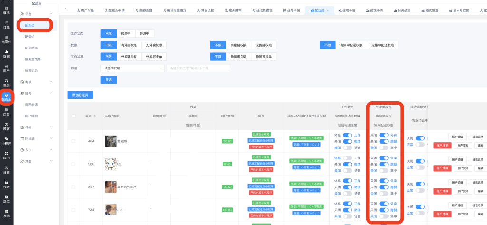Click the 数据 sidebar icon
Image resolution: width=487 pixels, height=225 pixels.
click(6, 53)
